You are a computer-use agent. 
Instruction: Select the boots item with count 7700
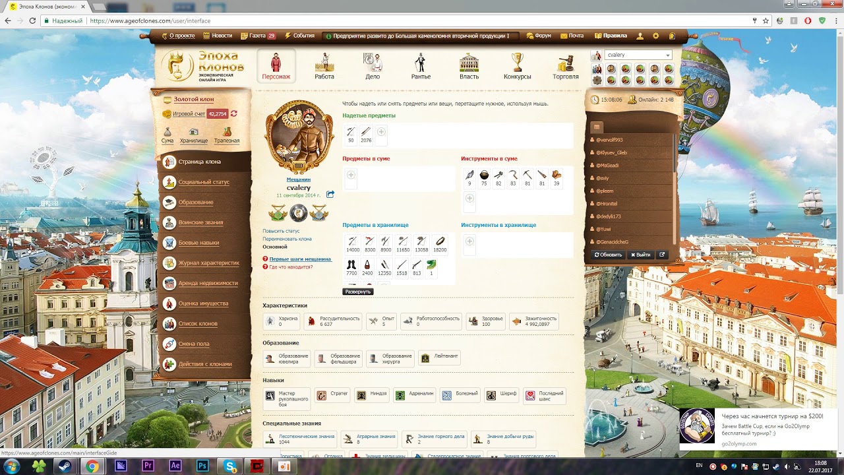(351, 267)
